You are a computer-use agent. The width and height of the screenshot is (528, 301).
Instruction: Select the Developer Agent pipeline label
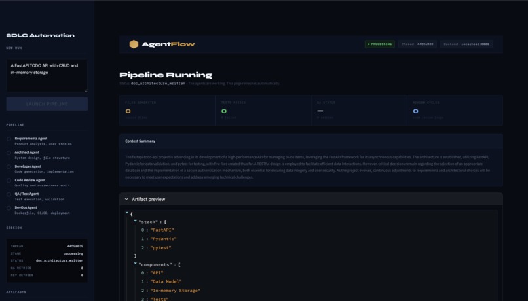click(x=28, y=166)
